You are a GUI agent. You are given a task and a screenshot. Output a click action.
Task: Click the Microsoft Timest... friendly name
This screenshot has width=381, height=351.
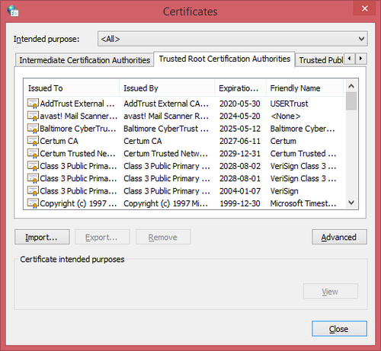303,203
